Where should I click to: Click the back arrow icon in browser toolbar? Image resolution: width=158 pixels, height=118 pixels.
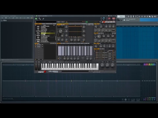point(2,18)
